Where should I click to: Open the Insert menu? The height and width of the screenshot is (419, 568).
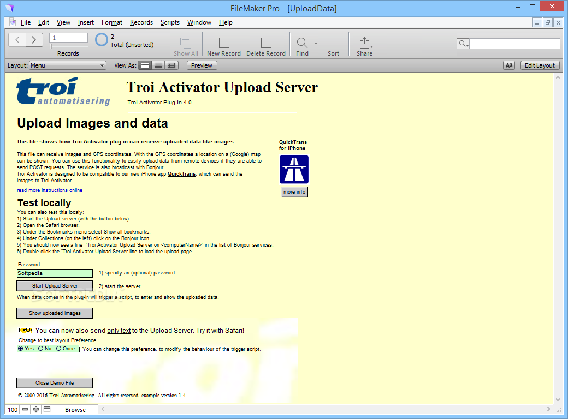[x=86, y=22]
